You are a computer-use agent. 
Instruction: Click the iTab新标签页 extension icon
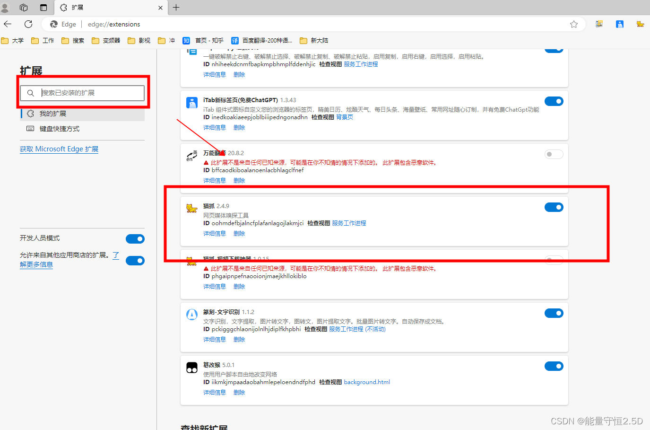192,103
